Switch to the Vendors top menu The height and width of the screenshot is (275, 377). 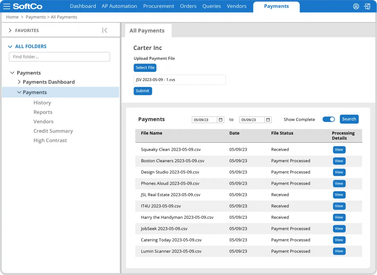click(236, 6)
